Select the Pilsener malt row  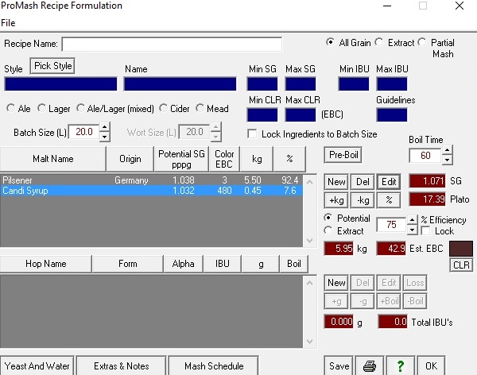coord(151,180)
